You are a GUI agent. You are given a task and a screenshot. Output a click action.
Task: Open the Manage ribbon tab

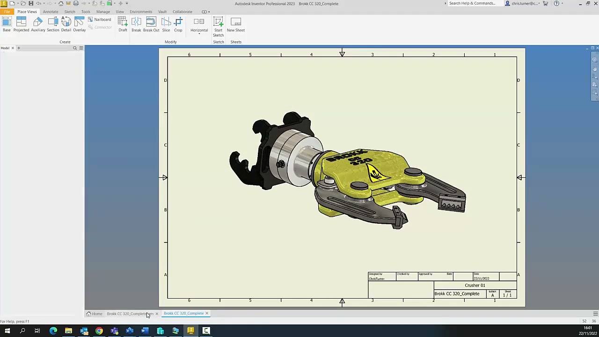tap(103, 12)
